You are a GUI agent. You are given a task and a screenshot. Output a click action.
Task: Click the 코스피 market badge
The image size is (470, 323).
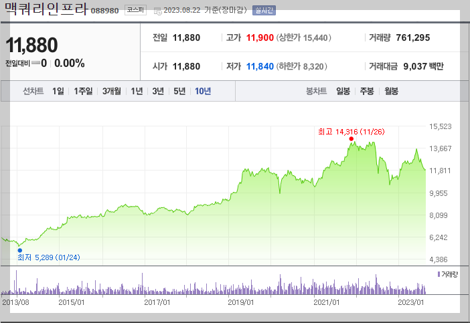tap(135, 10)
